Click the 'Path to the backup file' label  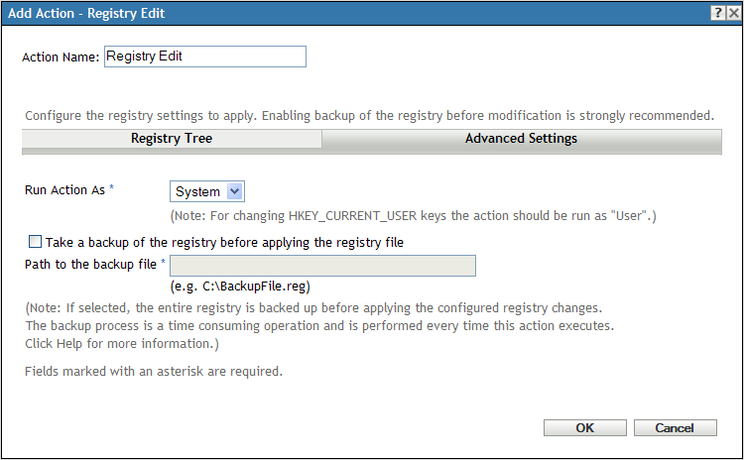tap(90, 265)
